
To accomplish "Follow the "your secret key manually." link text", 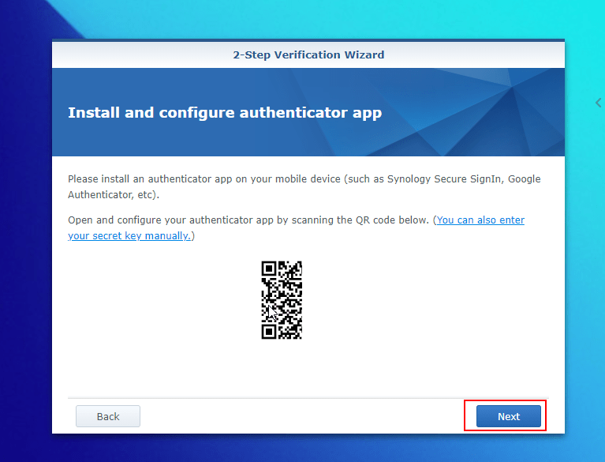I will (x=129, y=236).
